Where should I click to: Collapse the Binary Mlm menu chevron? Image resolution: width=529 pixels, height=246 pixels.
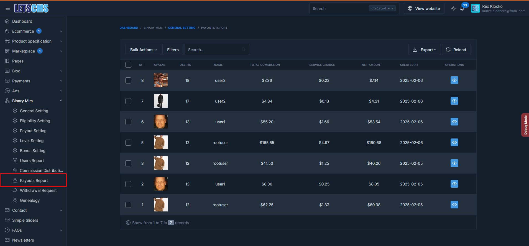pos(61,100)
